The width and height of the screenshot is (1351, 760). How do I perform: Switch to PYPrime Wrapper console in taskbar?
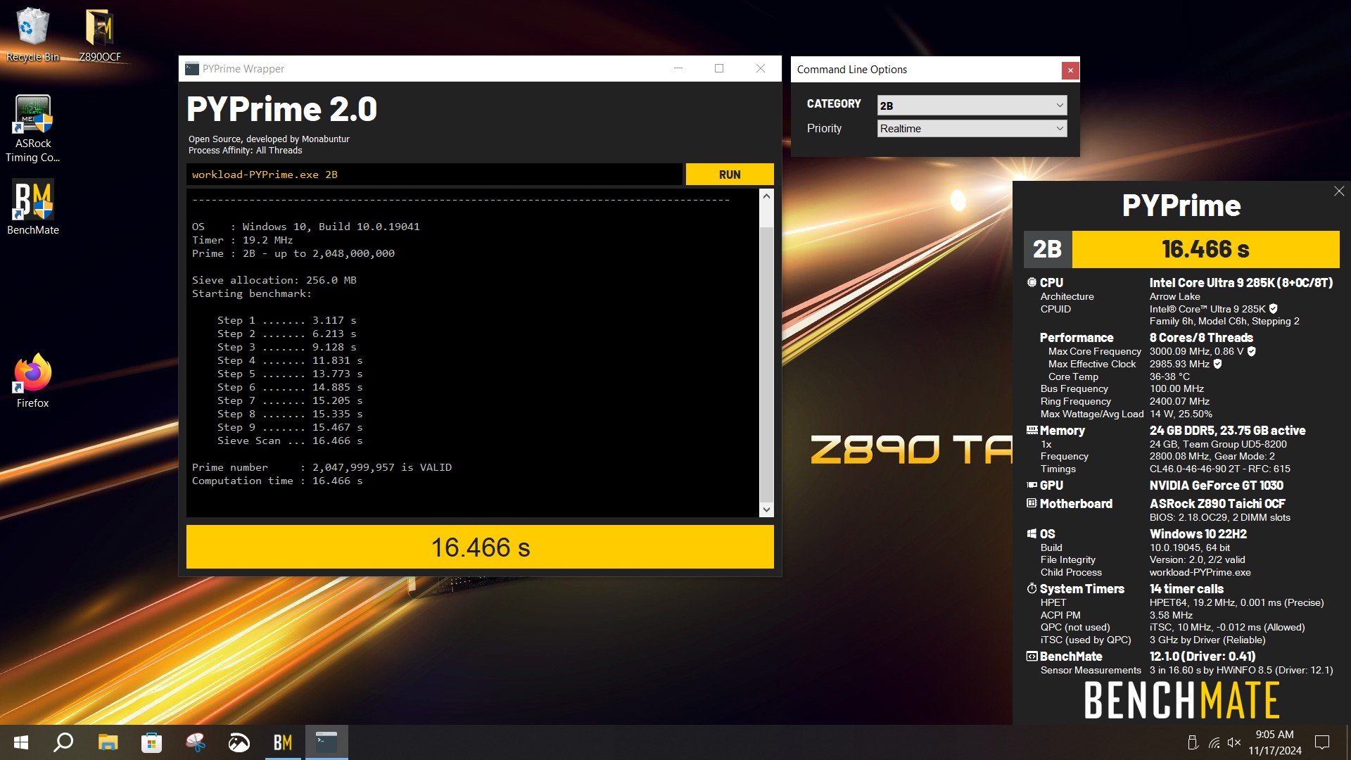tap(326, 742)
